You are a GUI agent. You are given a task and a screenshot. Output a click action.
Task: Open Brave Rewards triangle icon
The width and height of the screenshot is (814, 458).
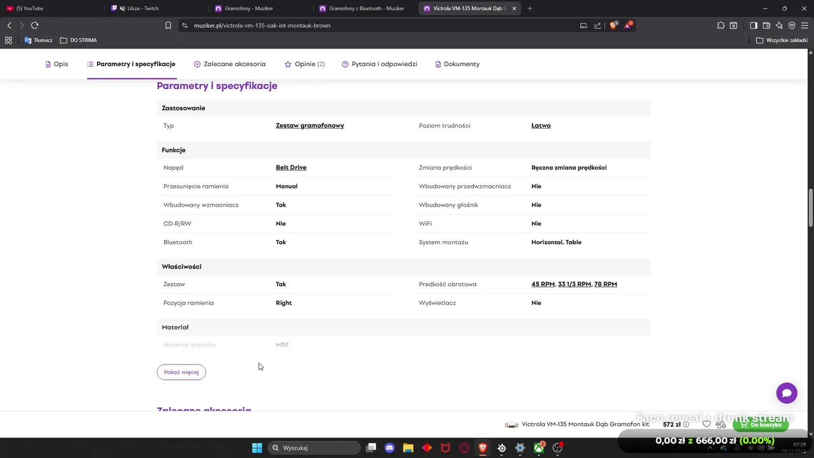click(628, 25)
